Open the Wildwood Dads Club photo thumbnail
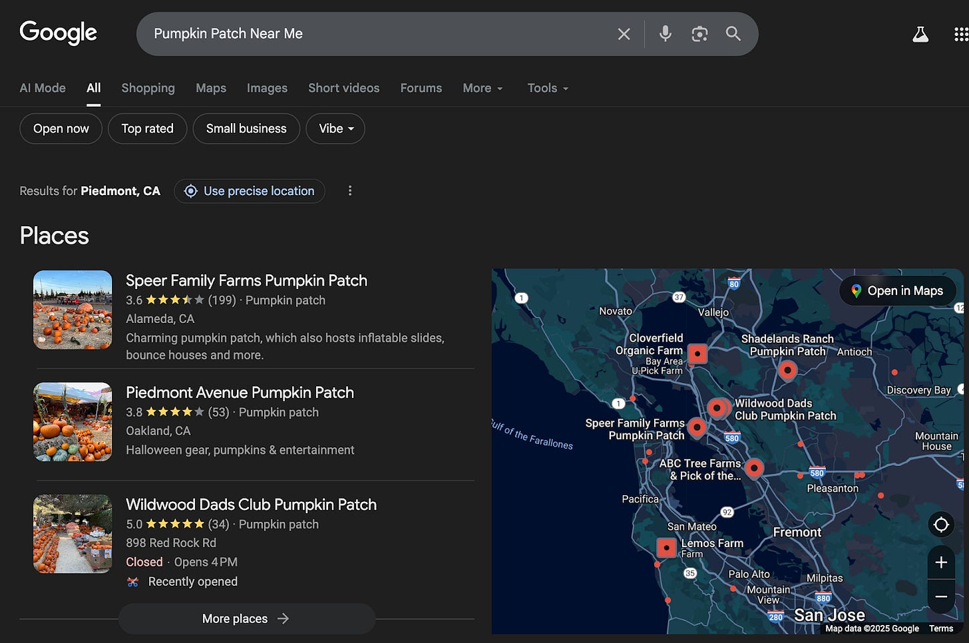Image resolution: width=969 pixels, height=643 pixels. (x=73, y=533)
